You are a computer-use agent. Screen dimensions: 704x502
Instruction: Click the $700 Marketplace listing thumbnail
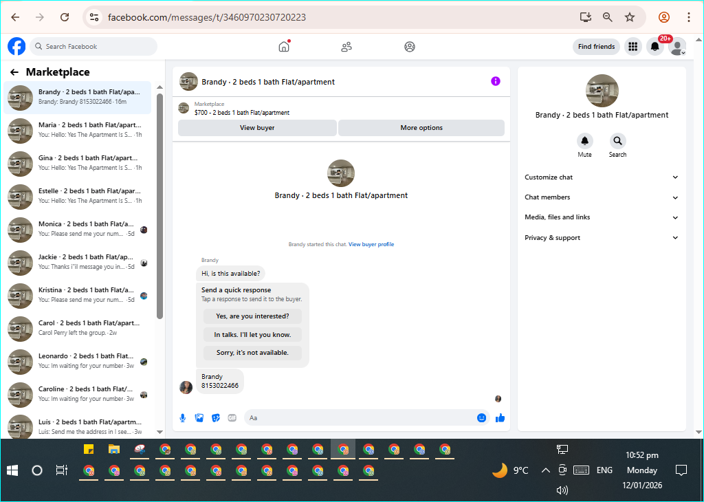point(183,108)
